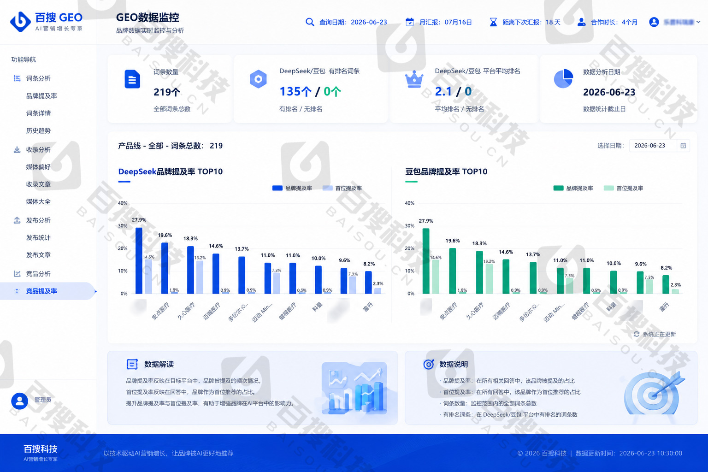Open the account dropdown chevron in header
Screen dimensions: 708x472
tap(698, 22)
